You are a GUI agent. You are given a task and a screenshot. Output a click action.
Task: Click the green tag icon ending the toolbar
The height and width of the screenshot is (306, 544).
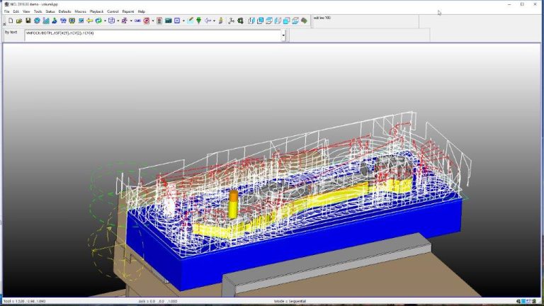pyautogui.click(x=305, y=21)
